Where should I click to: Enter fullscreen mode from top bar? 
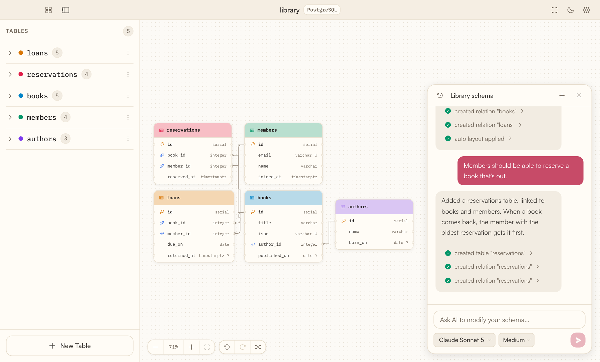554,10
